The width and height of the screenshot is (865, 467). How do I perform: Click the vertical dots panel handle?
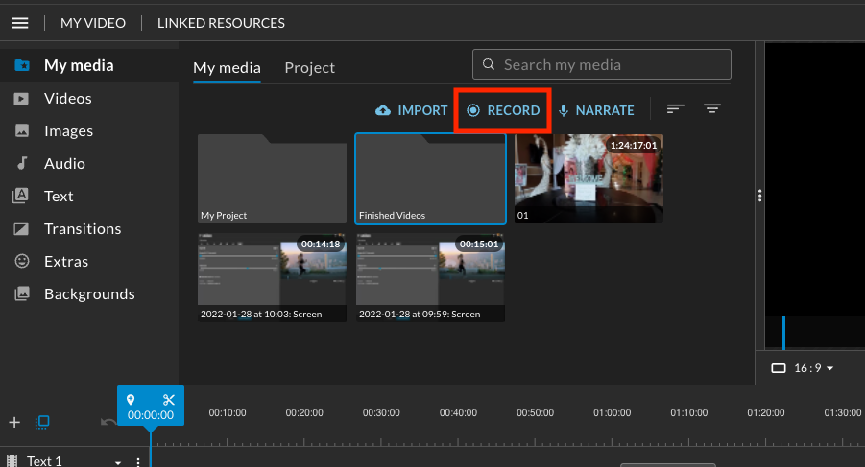pyautogui.click(x=759, y=196)
